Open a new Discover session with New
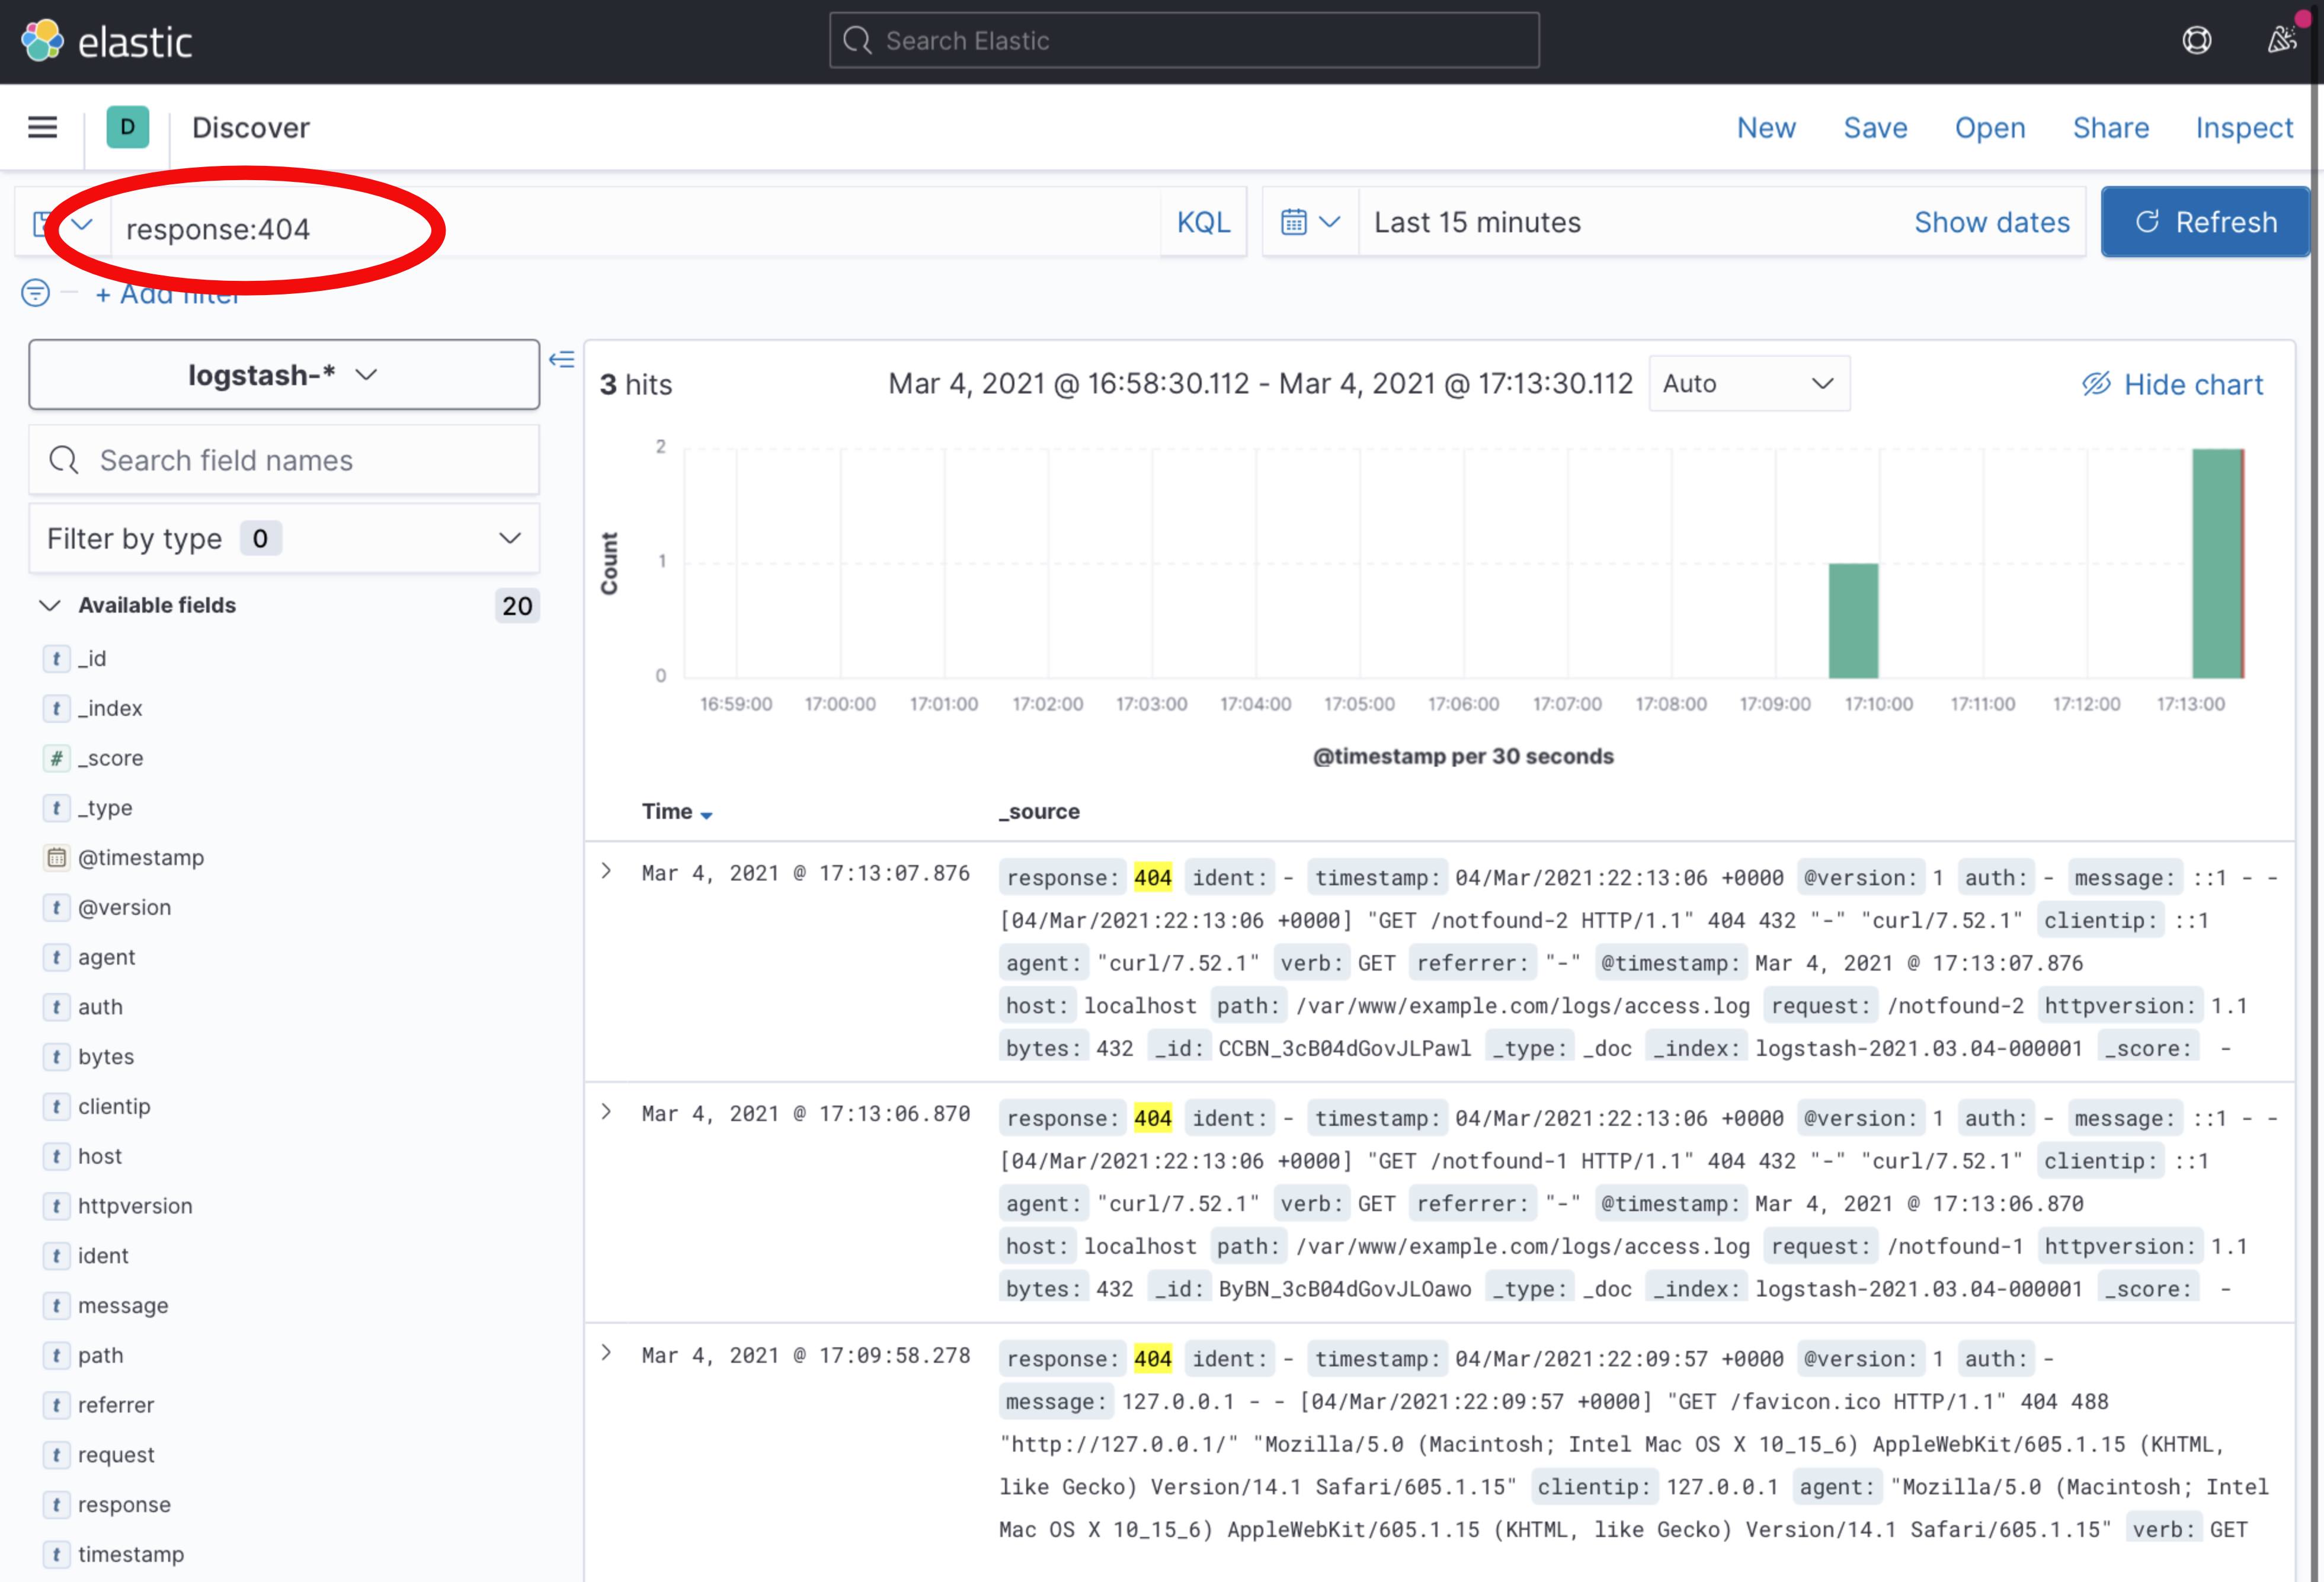This screenshot has height=1582, width=2324. click(x=1766, y=127)
